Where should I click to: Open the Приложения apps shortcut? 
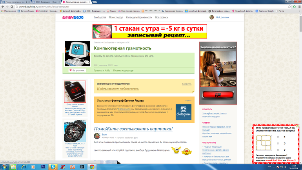click(x=8, y=11)
